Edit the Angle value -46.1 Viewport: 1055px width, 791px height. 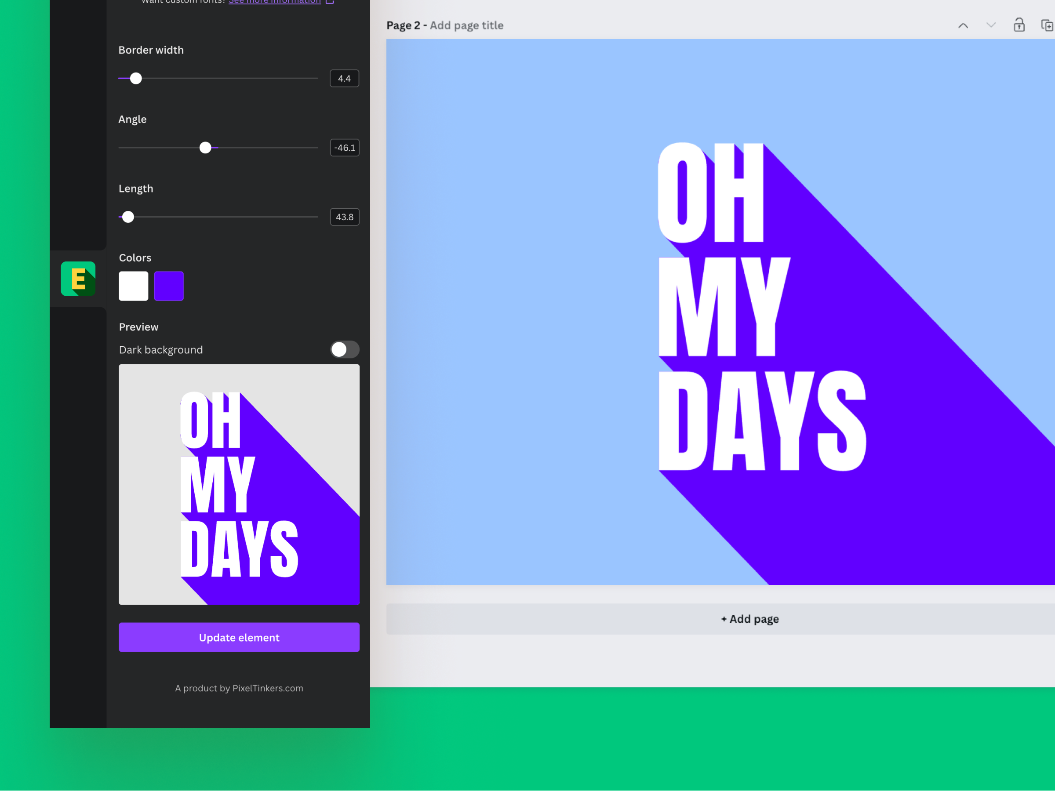[x=344, y=148]
